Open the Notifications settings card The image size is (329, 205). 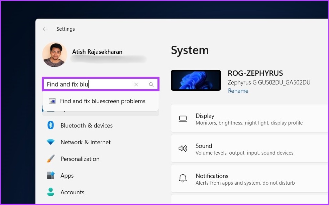click(x=250, y=179)
